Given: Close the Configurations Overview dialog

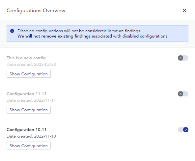Looking at the screenshot, I should click(184, 11).
